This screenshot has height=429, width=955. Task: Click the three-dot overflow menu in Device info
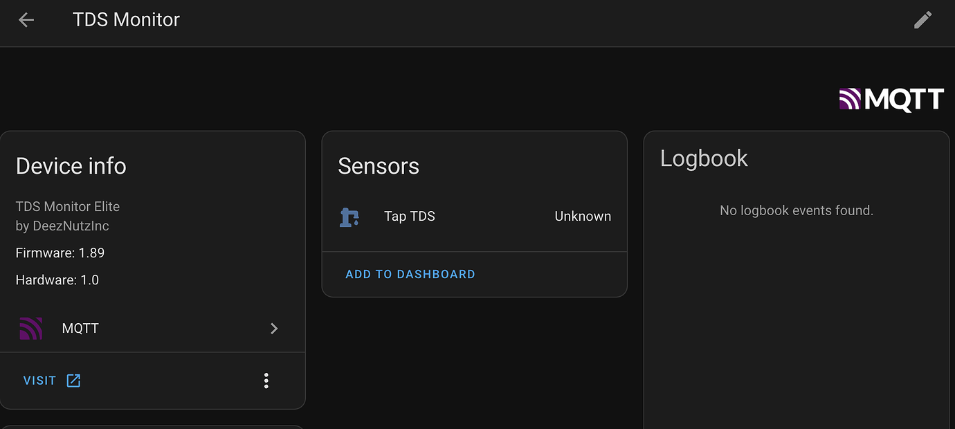pos(266,380)
